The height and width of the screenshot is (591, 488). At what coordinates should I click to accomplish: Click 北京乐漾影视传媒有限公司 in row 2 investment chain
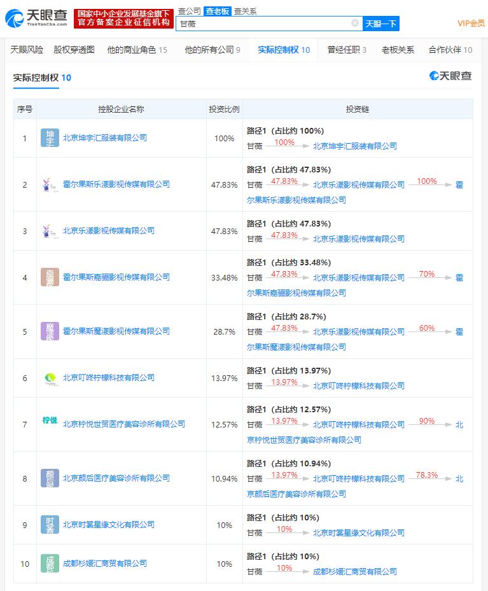(359, 184)
